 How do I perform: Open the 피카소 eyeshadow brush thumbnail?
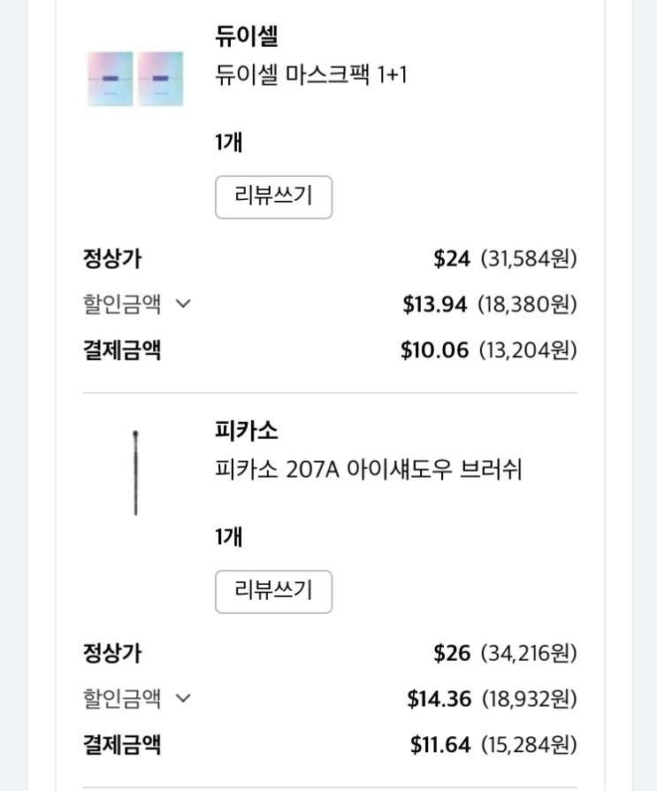(x=135, y=472)
